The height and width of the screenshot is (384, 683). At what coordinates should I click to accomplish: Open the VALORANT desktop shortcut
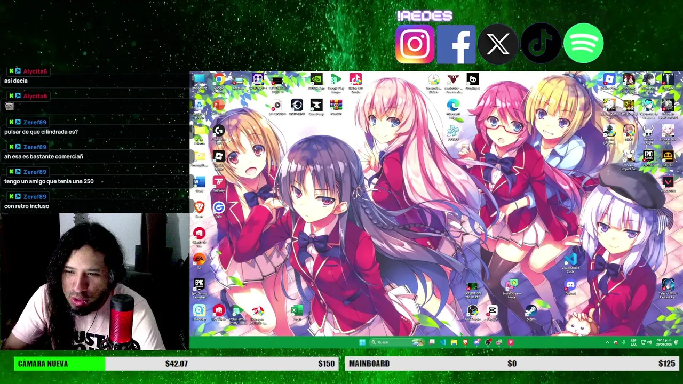tap(668, 184)
